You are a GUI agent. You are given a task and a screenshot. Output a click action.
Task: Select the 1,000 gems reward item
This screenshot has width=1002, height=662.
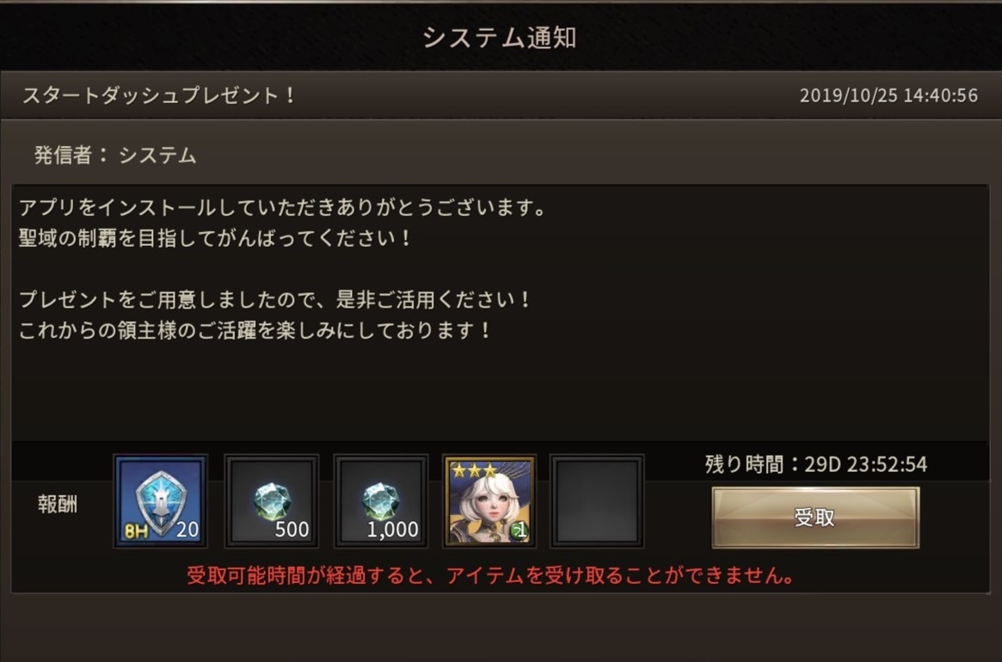pos(381,501)
